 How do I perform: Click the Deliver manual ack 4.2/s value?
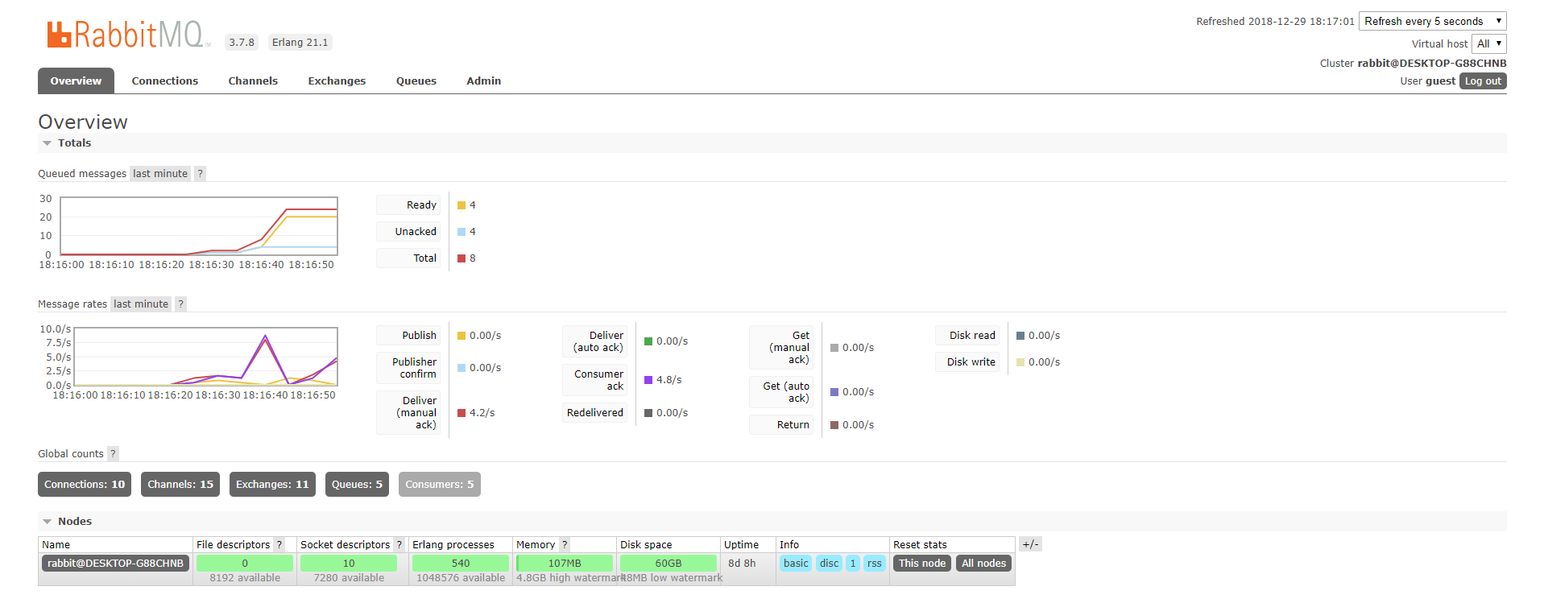click(x=482, y=413)
